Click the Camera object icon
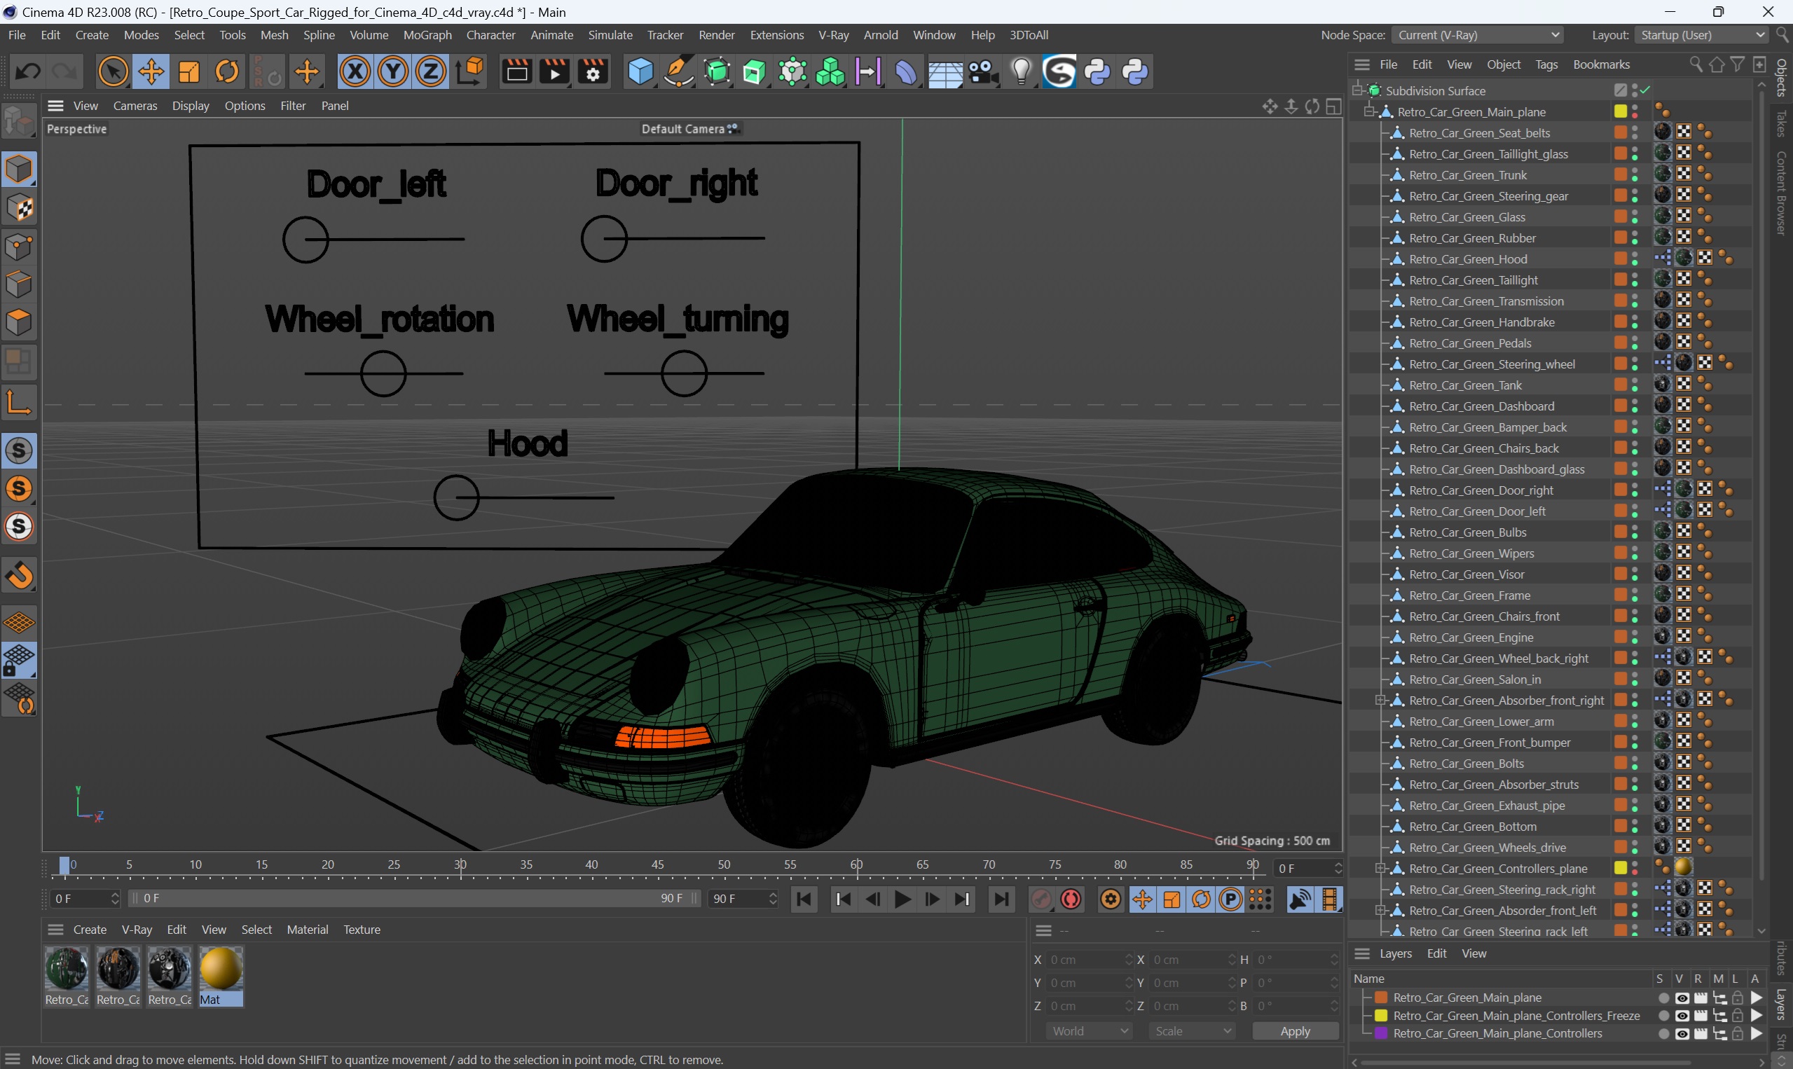The image size is (1793, 1069). click(x=982, y=72)
